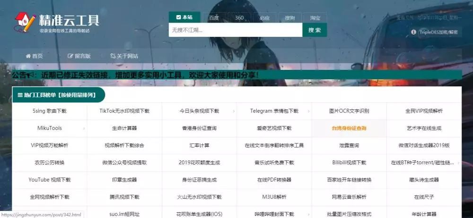The width and height of the screenshot is (473, 218).
Task: Open 爱奇艺视频下载 tool
Action: pyautogui.click(x=274, y=128)
